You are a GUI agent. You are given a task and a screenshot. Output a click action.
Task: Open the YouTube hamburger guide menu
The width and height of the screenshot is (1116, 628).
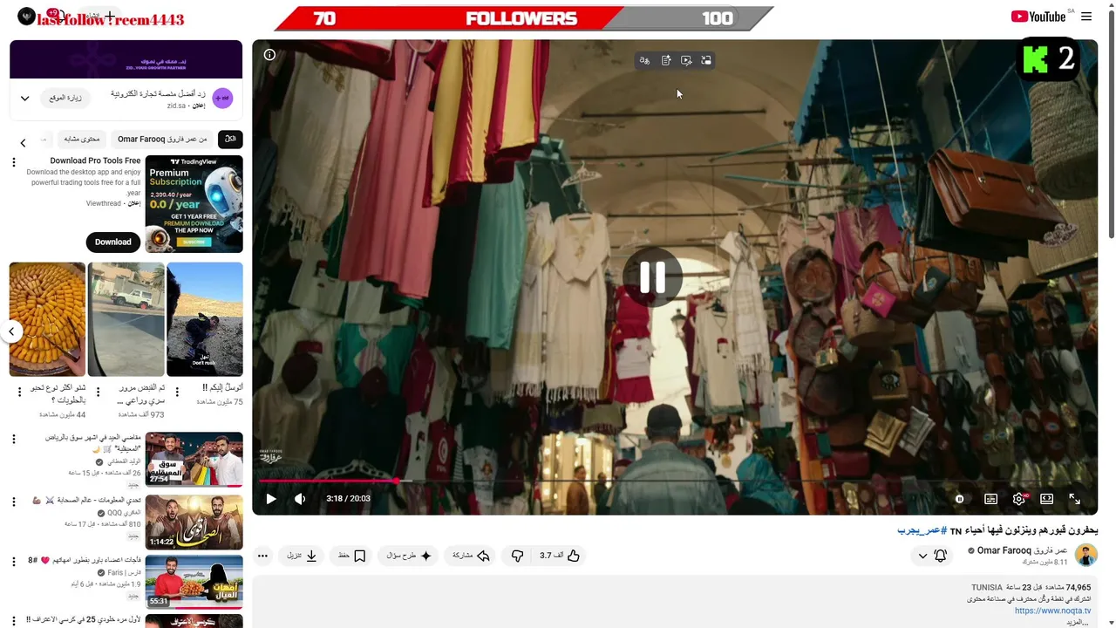(1086, 17)
